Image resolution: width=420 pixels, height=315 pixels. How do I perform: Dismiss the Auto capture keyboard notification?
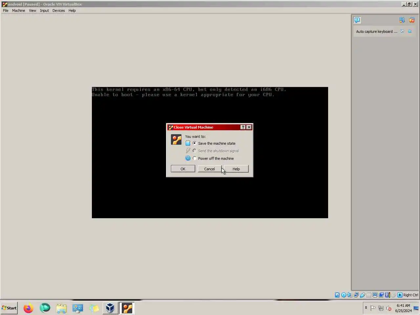(410, 31)
